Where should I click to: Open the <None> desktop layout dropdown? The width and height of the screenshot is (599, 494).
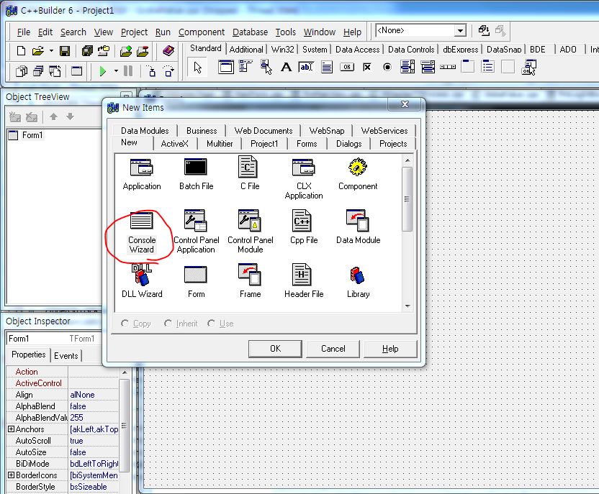coord(460,31)
